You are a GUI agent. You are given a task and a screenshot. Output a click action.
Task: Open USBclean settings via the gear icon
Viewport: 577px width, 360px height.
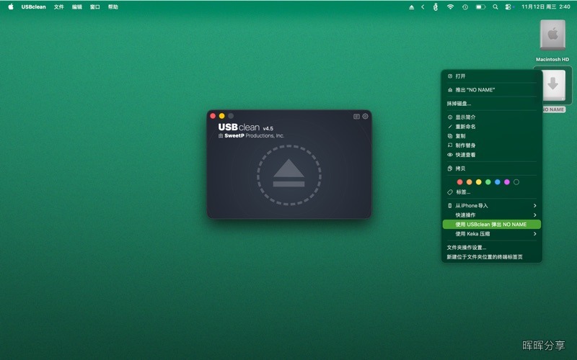pos(365,116)
